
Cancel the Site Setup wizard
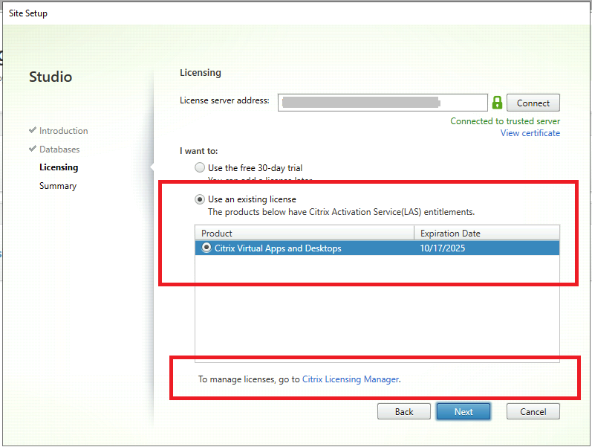tap(533, 411)
